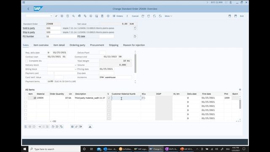Screen dimensions: 270x152
Task: Switch to the Shipping tab
Action: click(113, 45)
